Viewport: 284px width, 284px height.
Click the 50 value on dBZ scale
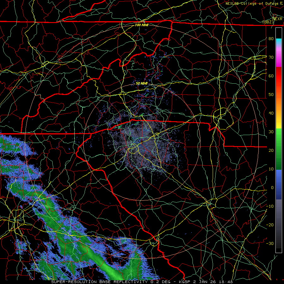(x=271, y=95)
